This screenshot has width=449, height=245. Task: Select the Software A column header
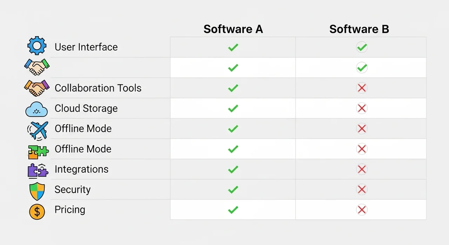coord(233,29)
